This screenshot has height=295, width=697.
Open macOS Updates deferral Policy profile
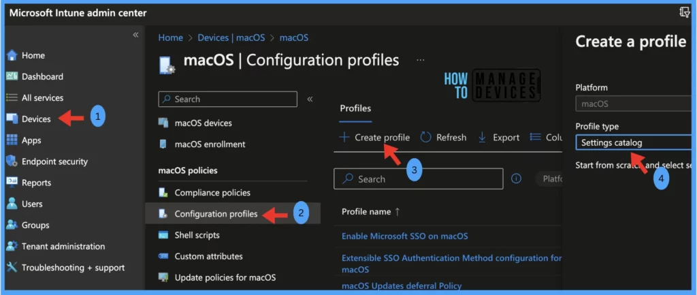pos(402,285)
